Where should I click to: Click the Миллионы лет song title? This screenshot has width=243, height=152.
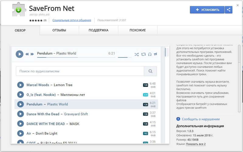coord(73,95)
